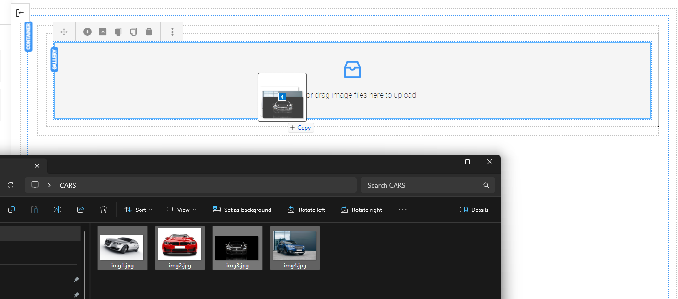Toggle the Details pane in File Explorer
Image resolution: width=678 pixels, height=299 pixels.
(474, 210)
